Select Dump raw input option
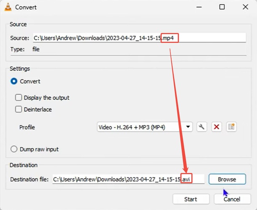The height and width of the screenshot is (210, 257). (14, 149)
